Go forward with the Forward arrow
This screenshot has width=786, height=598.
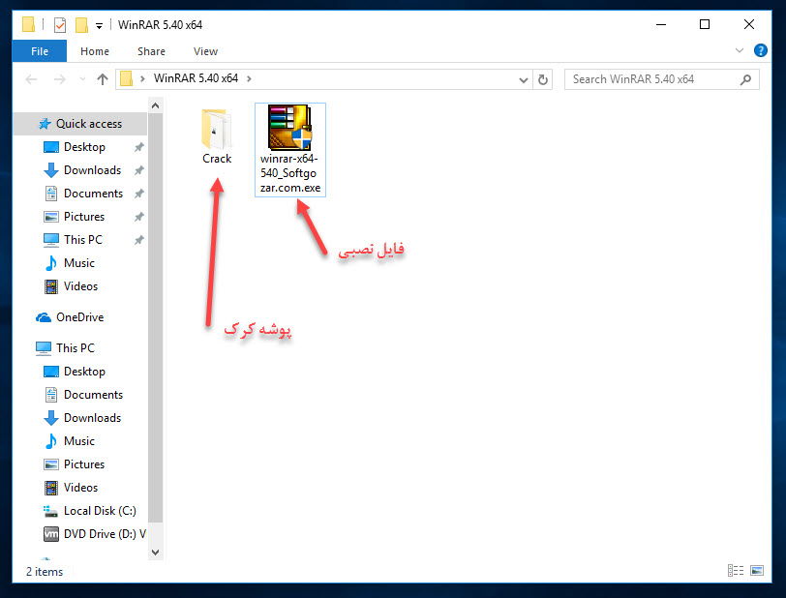click(60, 79)
